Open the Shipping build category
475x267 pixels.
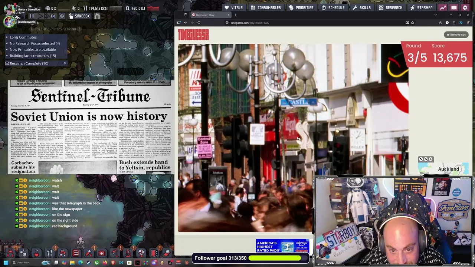click(x=167, y=253)
